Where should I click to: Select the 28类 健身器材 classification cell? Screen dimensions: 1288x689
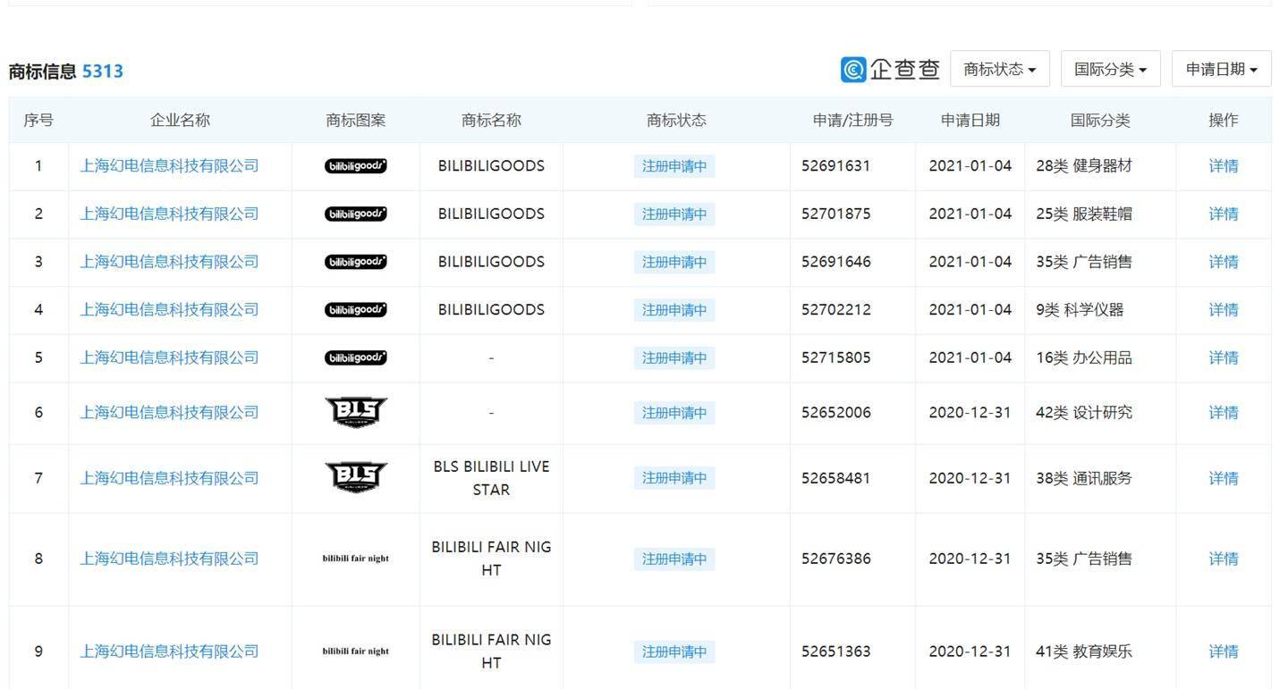tap(1083, 166)
